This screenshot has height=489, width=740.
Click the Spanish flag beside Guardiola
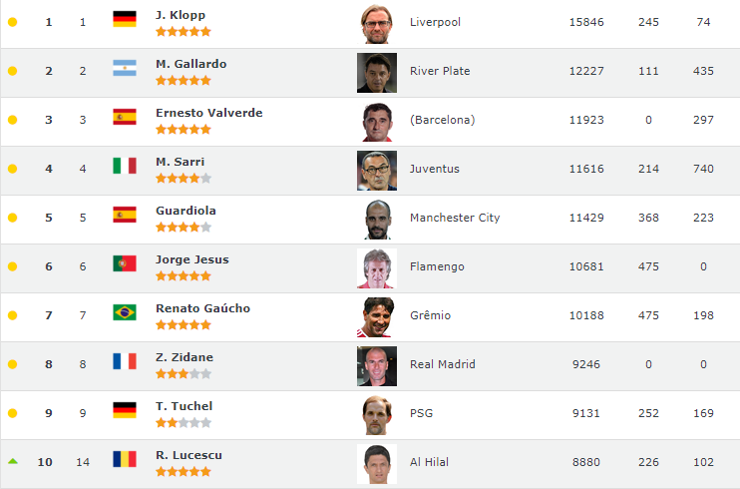click(125, 215)
